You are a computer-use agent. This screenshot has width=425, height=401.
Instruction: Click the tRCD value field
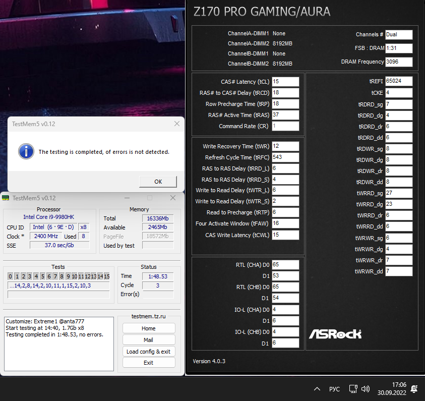(285, 93)
